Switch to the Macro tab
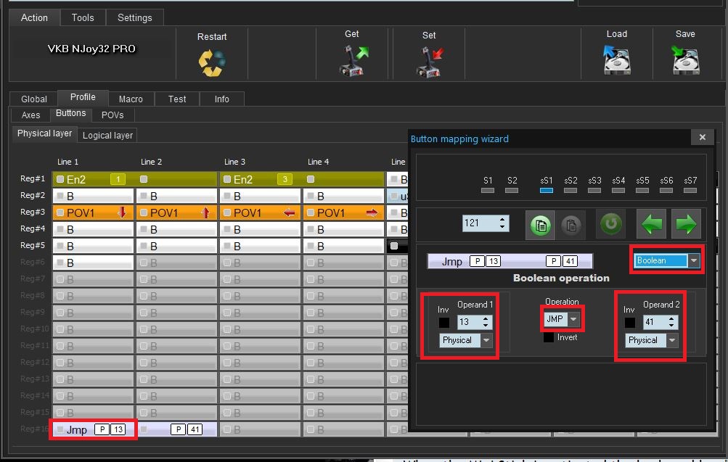728x462 pixels. (131, 99)
